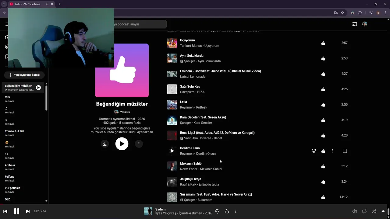390x219 pixels.
Task: Open a new browser tab
Action: (x=59, y=4)
